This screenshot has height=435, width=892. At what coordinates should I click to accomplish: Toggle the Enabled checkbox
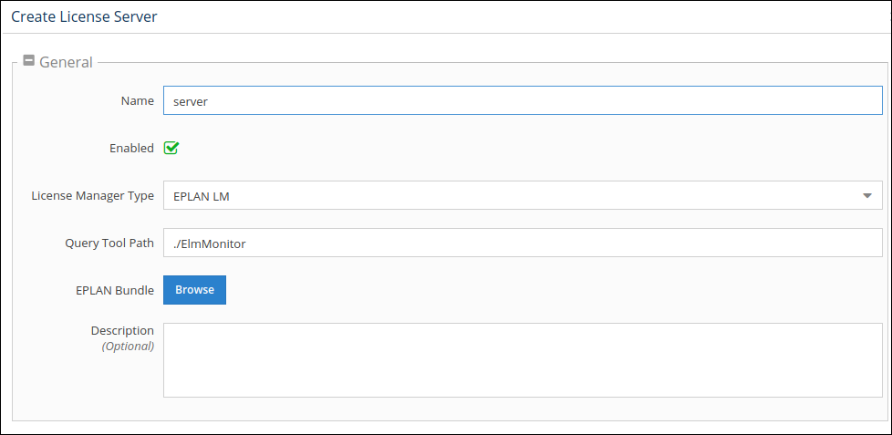point(171,148)
